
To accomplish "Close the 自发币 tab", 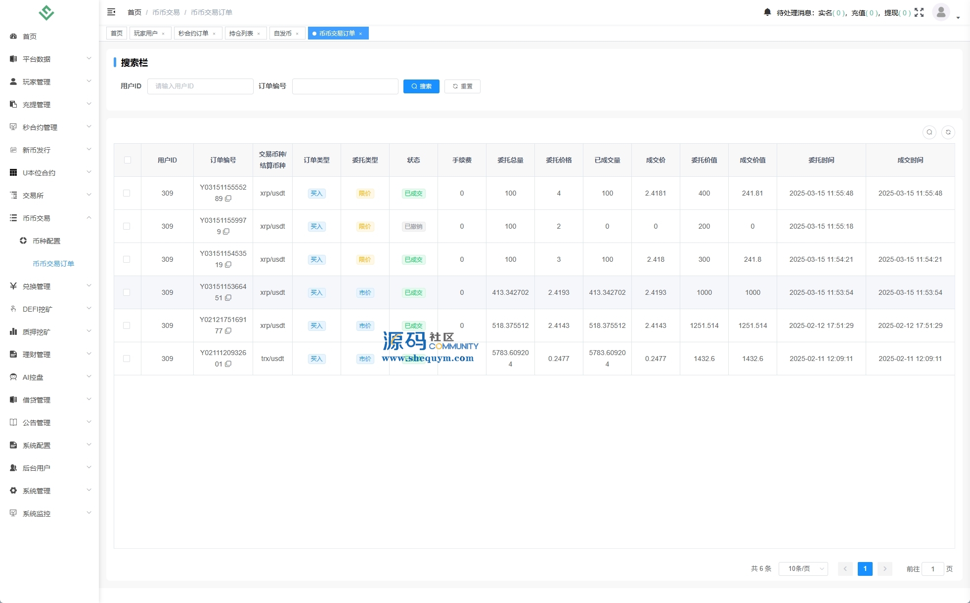I will [x=297, y=34].
